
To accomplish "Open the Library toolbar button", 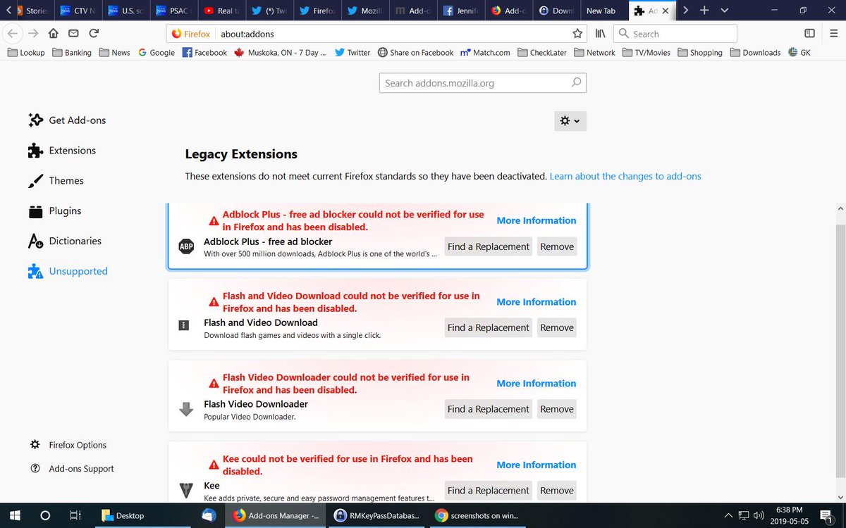I will tap(601, 33).
